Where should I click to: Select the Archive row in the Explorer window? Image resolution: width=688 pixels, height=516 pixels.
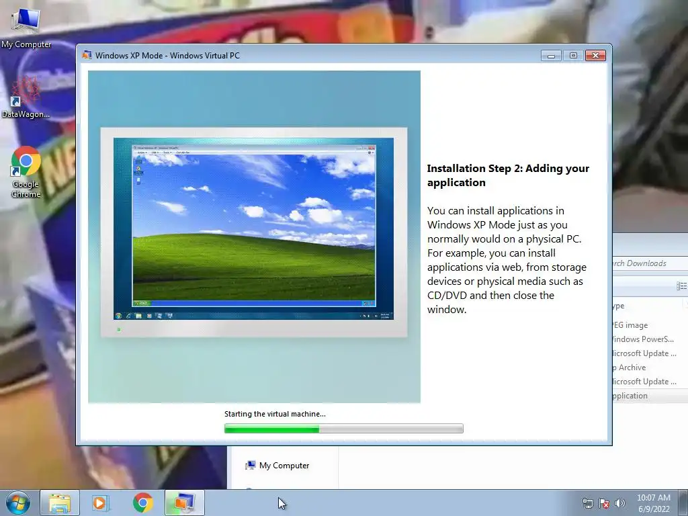(x=650, y=368)
